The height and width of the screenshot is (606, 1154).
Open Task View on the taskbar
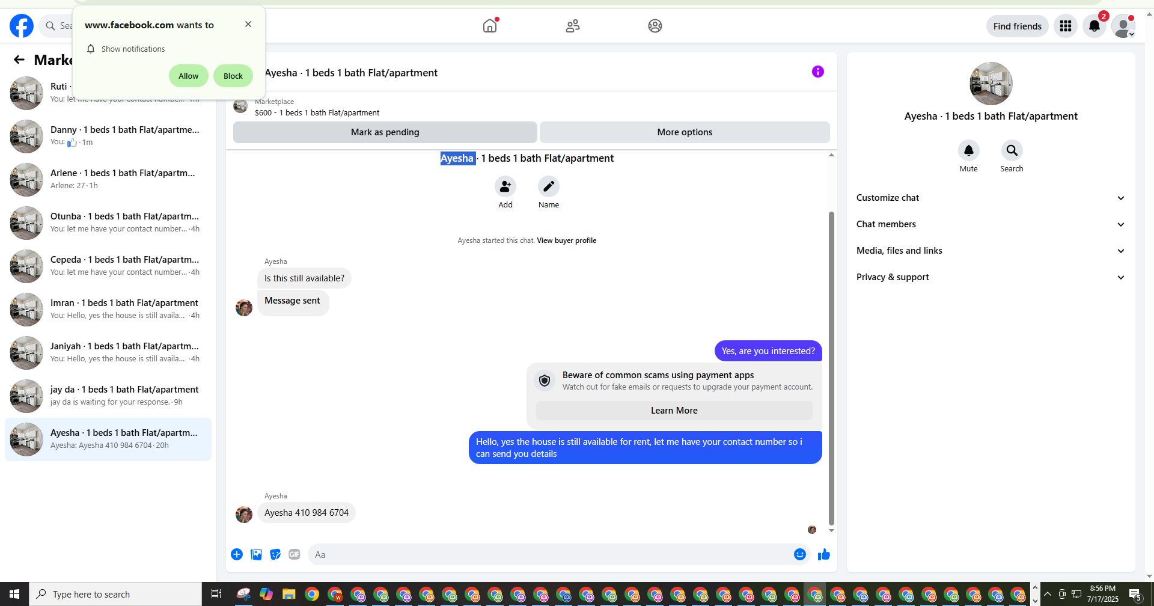[x=216, y=594]
